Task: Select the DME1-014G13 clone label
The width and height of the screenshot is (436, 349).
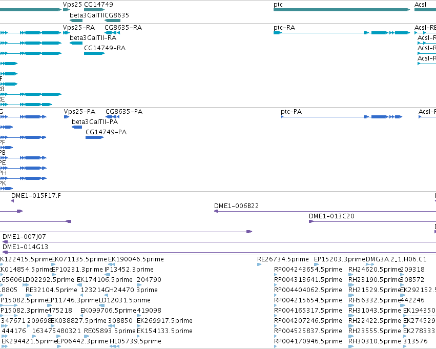Action: [25, 247]
